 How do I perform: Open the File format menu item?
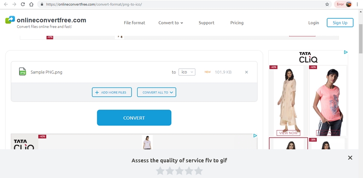tap(135, 23)
